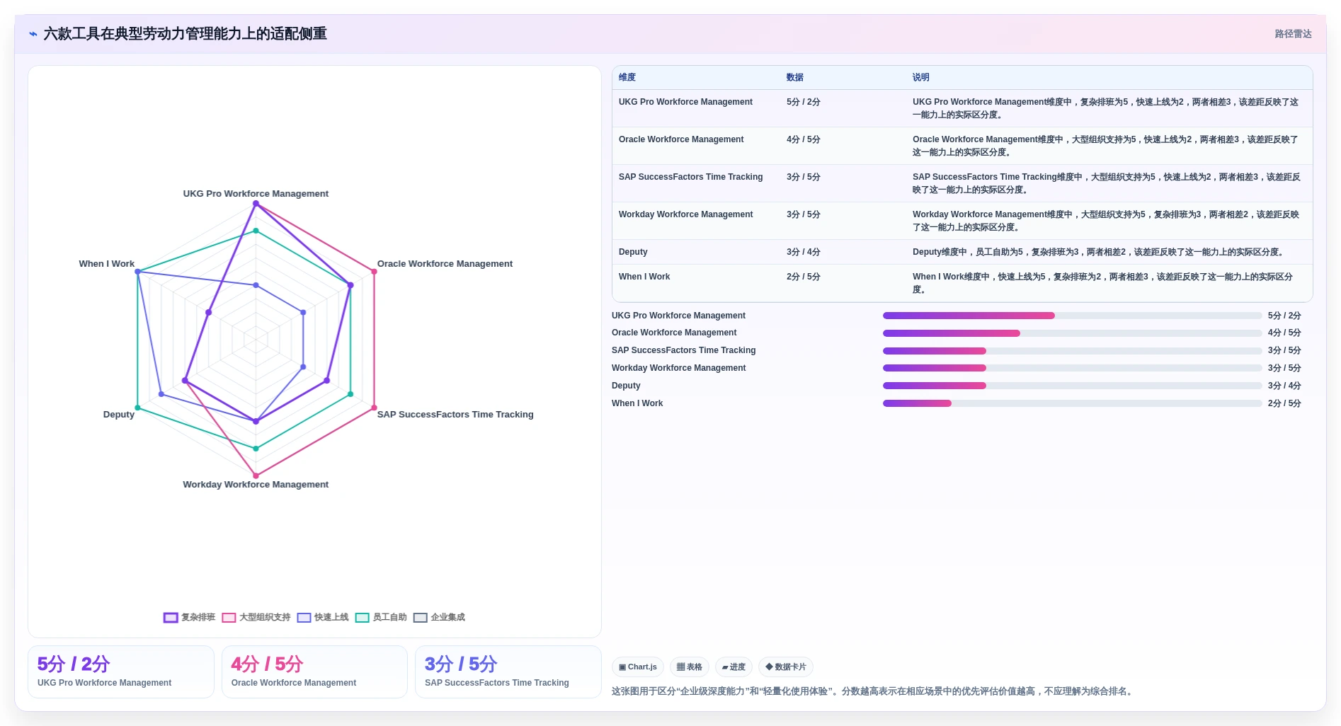This screenshot has width=1341, height=726.
Task: Click When I Work radar axis label
Action: [x=106, y=264]
